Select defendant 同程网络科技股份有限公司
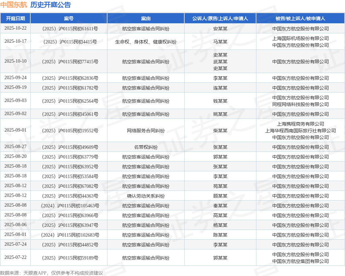 300,104
